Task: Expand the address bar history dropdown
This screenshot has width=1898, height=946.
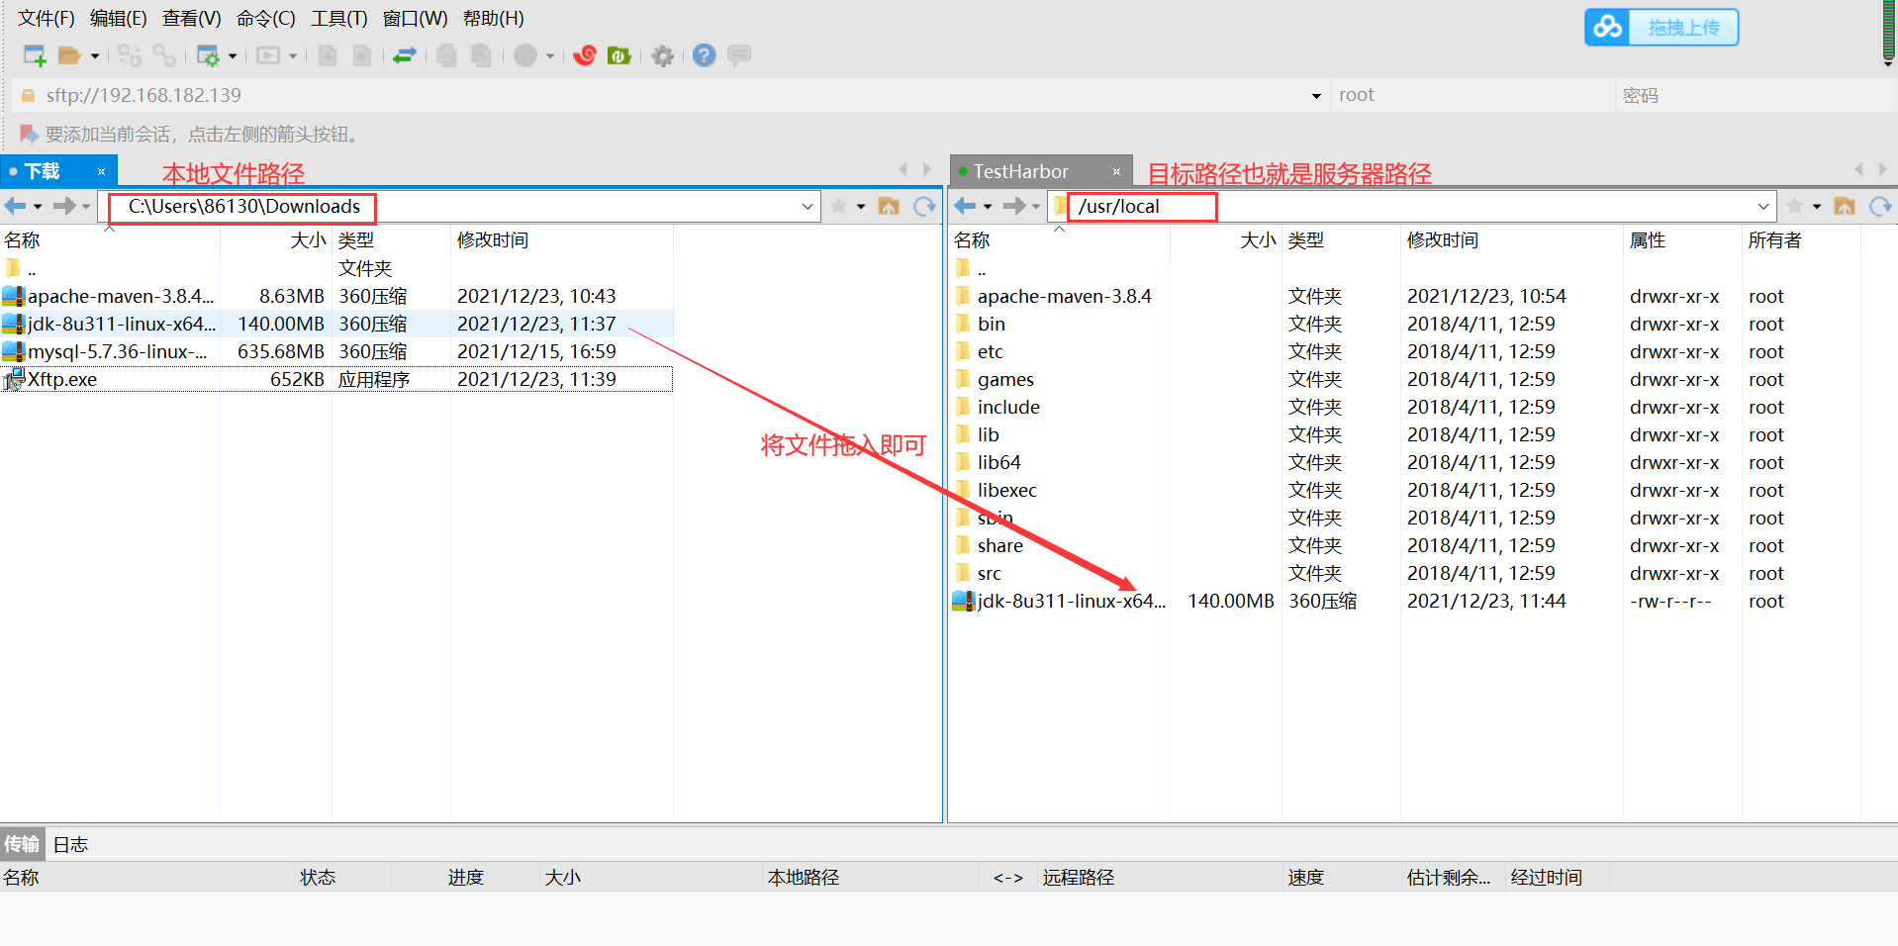Action: coord(1316,96)
